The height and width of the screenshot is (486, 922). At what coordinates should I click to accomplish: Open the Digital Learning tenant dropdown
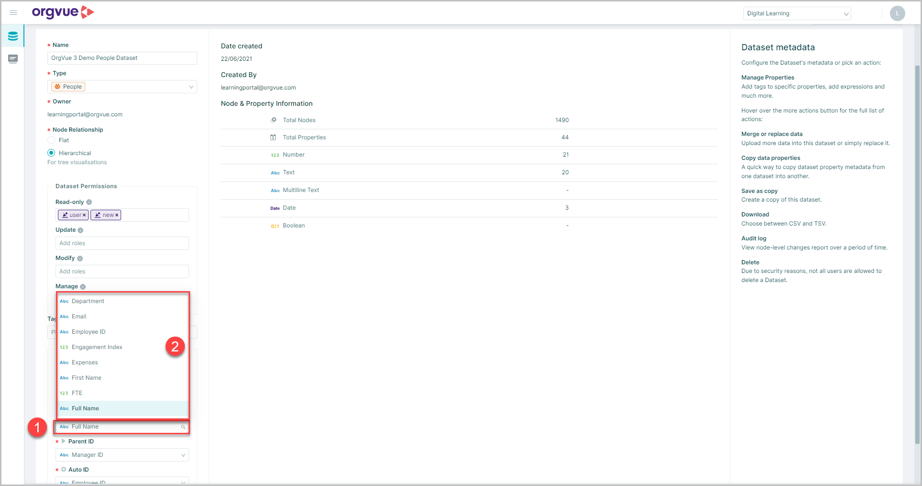click(797, 13)
